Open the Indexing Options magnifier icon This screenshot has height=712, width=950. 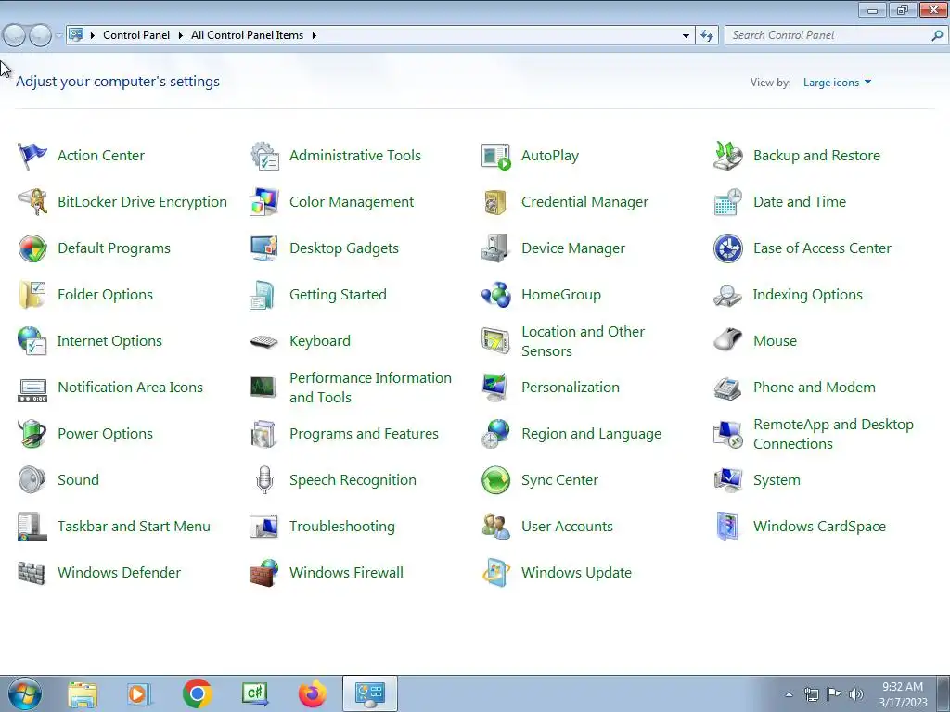[x=728, y=294]
